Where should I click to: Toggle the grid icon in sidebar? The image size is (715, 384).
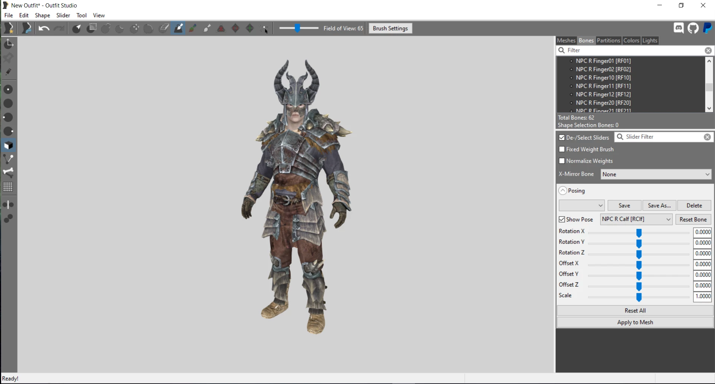point(8,187)
